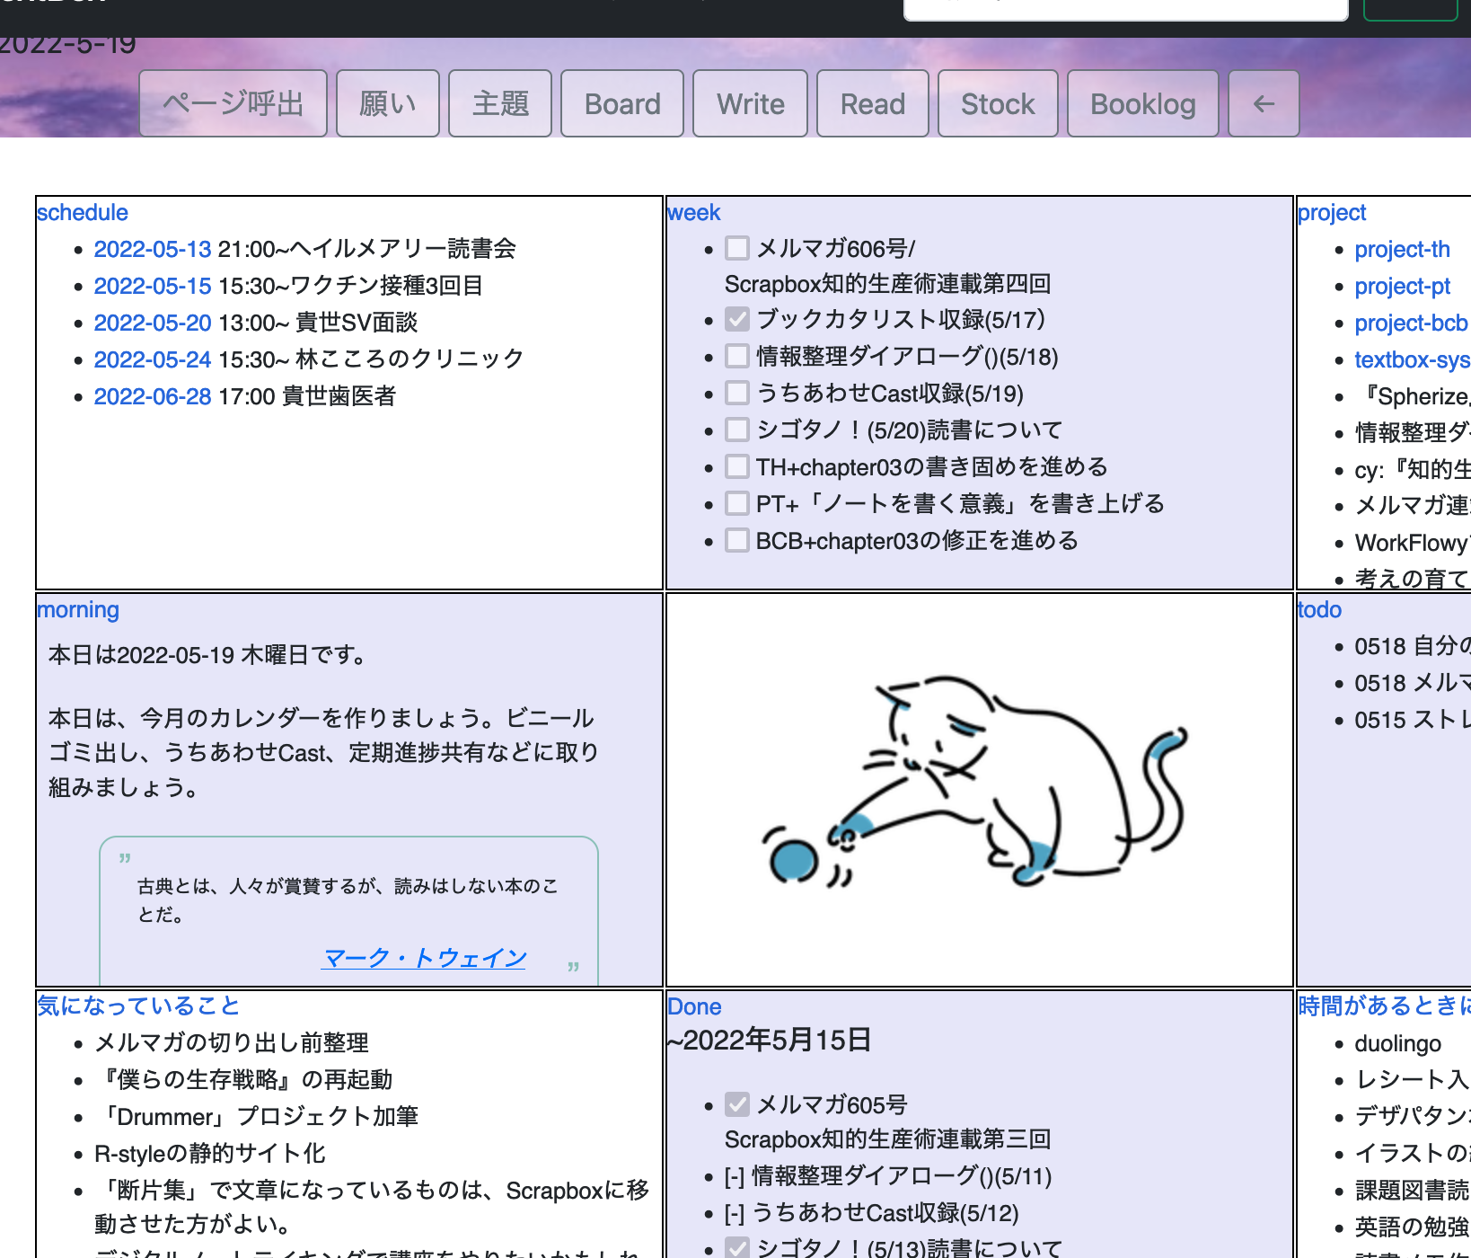Select the 主題 navigation button
Screen dimensions: 1471x1258
499,103
